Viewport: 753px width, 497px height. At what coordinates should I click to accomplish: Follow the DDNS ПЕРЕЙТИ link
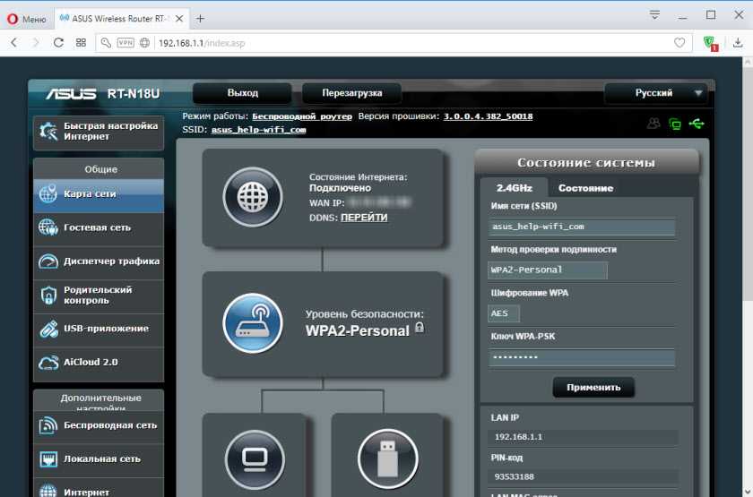point(364,218)
